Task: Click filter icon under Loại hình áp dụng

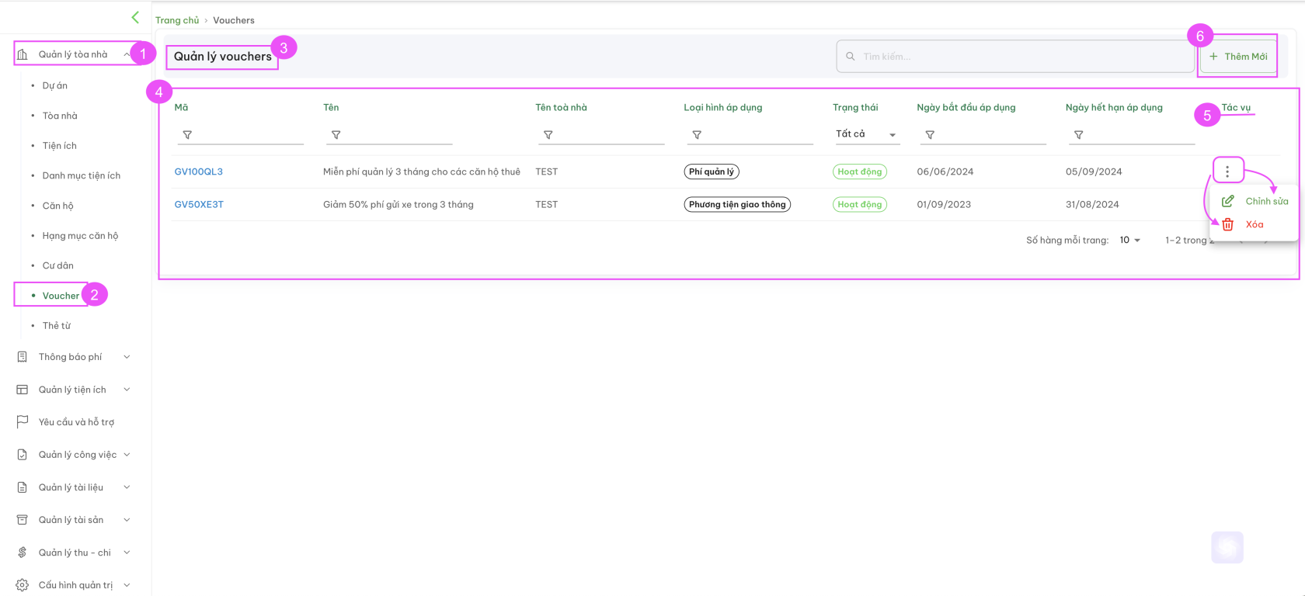Action: [x=697, y=135]
